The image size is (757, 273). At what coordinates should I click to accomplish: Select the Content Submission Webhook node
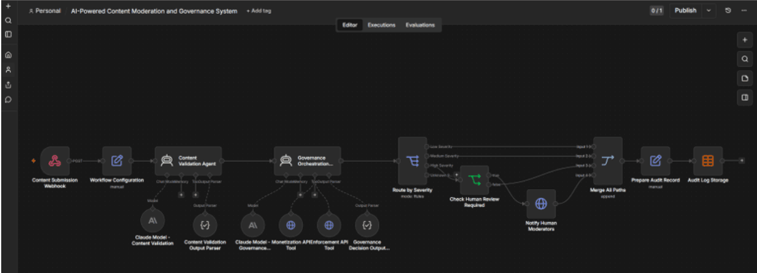click(x=55, y=161)
